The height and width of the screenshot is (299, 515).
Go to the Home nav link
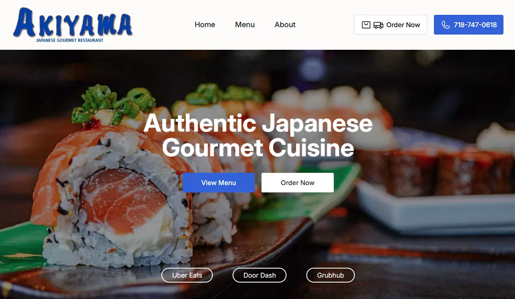(205, 25)
